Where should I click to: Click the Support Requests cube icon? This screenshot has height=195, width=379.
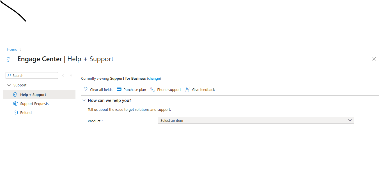click(x=16, y=104)
